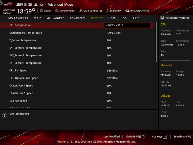Switch to the Main tab

click(x=38, y=18)
